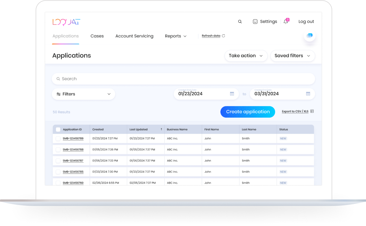Sort by the First Name column header
This screenshot has width=366, height=226.
pos(212,130)
